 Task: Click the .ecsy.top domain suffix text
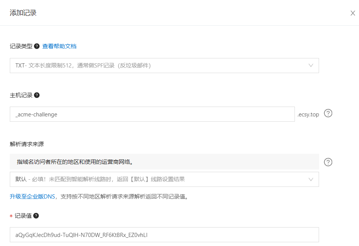[308, 115]
